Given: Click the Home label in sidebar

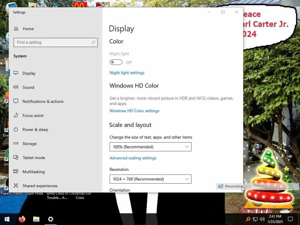Looking at the screenshot, I should coord(28,29).
